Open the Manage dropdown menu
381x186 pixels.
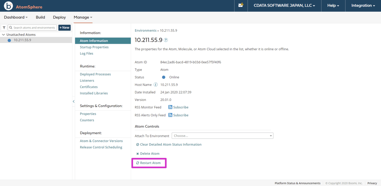83,17
